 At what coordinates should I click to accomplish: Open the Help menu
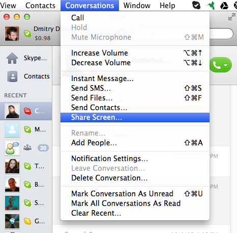coord(167,6)
